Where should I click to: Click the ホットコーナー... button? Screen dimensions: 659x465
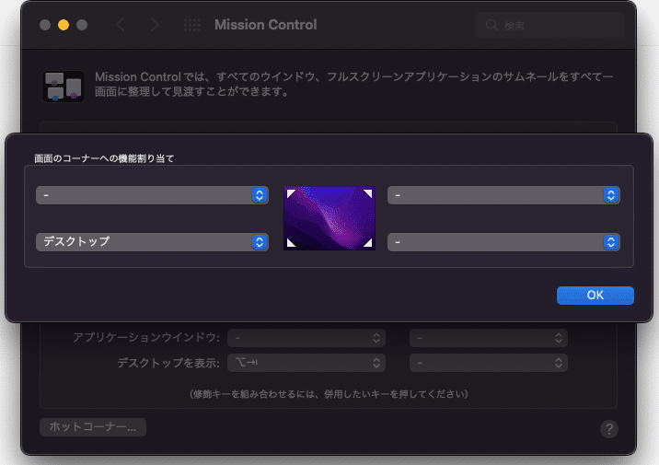[x=93, y=426]
